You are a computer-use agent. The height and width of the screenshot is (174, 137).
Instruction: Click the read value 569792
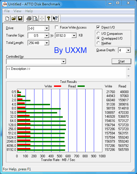point(123,145)
